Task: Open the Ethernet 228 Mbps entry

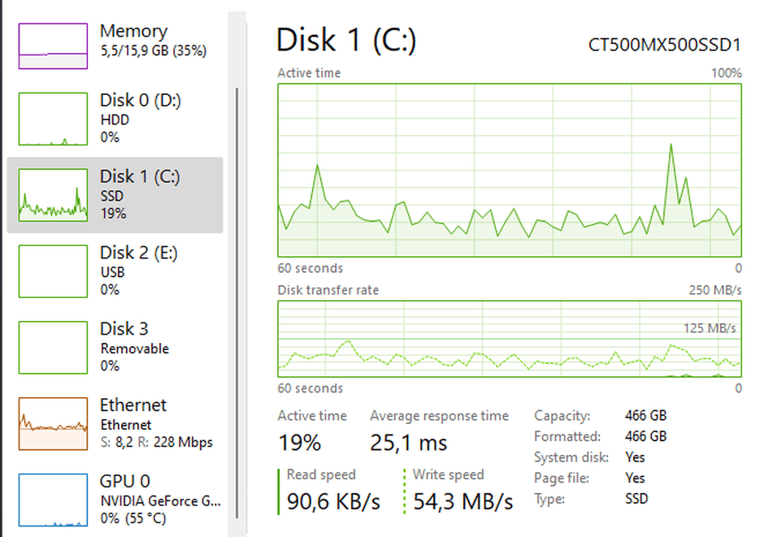Action: click(x=115, y=423)
